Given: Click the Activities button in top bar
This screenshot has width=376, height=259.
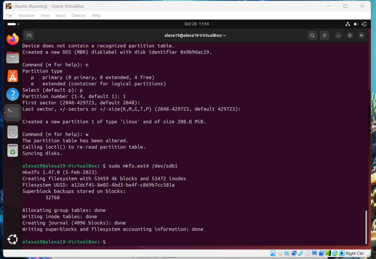Looking at the screenshot, I should [12, 24].
